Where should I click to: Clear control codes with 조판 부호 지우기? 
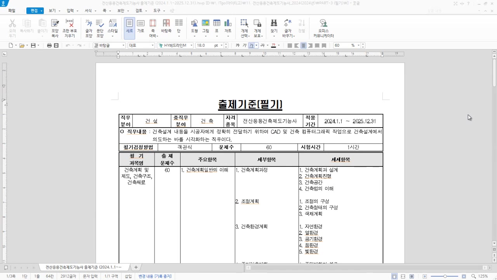(x=70, y=26)
